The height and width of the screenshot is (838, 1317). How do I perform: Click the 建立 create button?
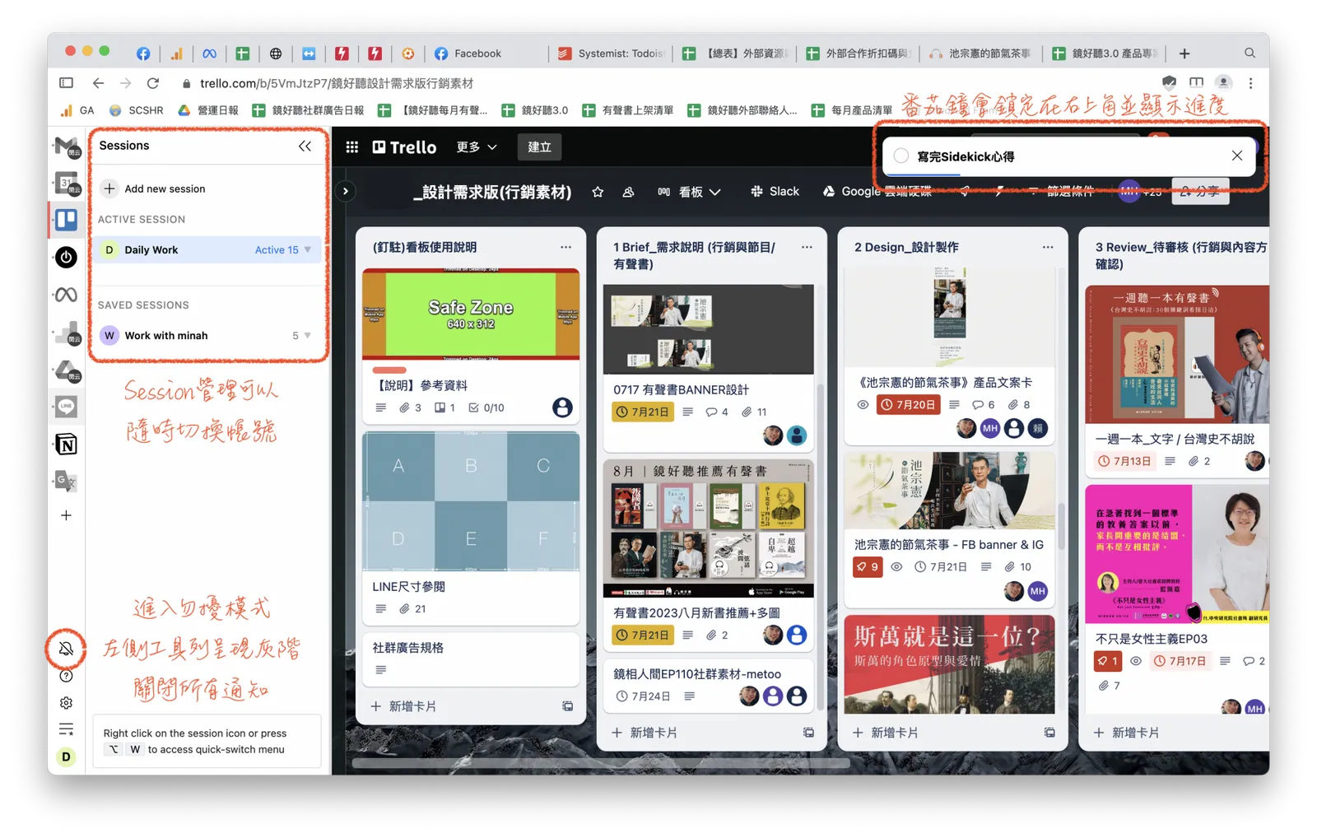[539, 147]
